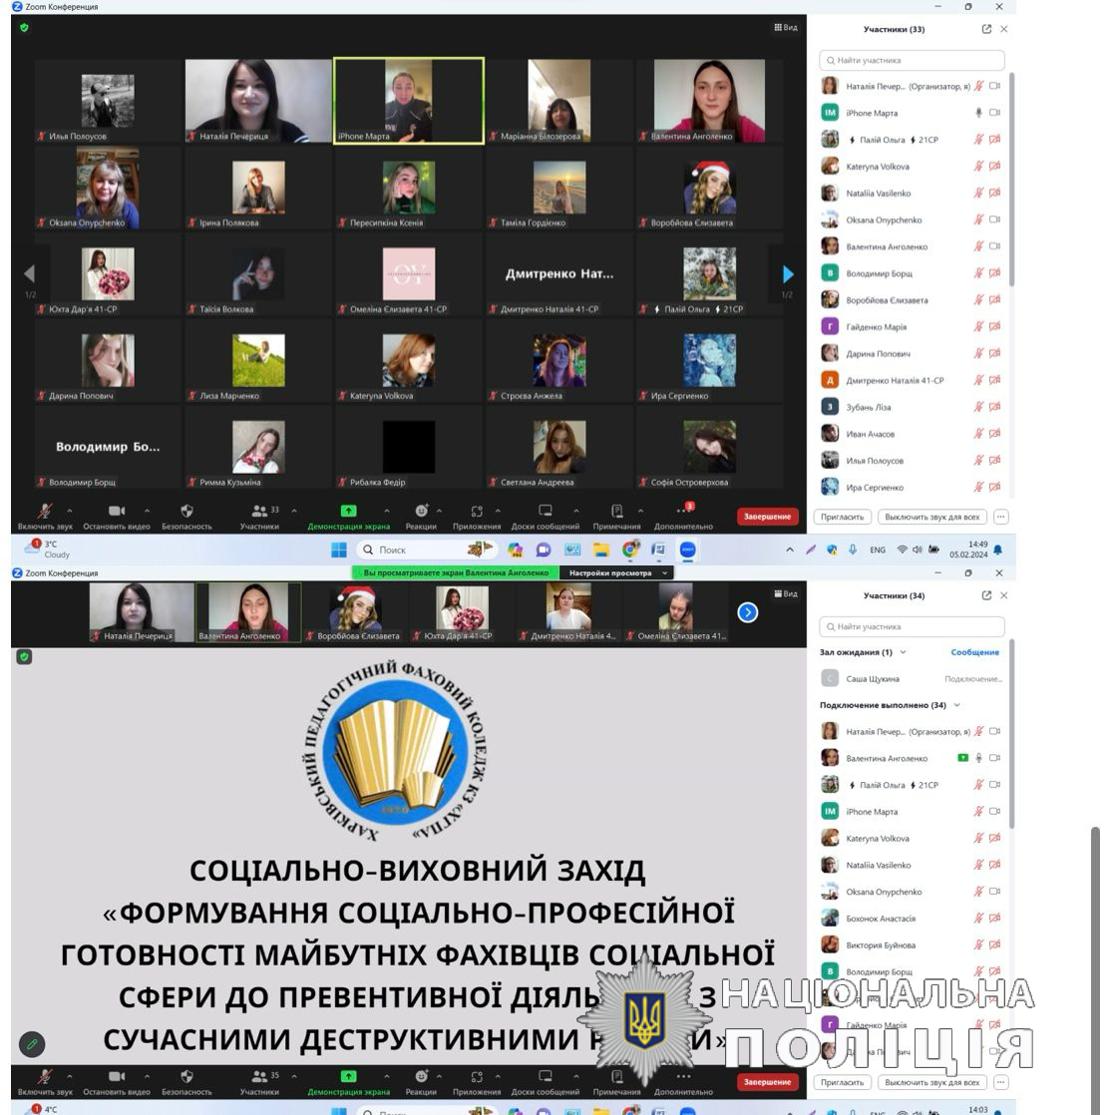The image size is (1109, 1115).
Task: Open File Explorer on Windows taskbar
Action: (601, 550)
